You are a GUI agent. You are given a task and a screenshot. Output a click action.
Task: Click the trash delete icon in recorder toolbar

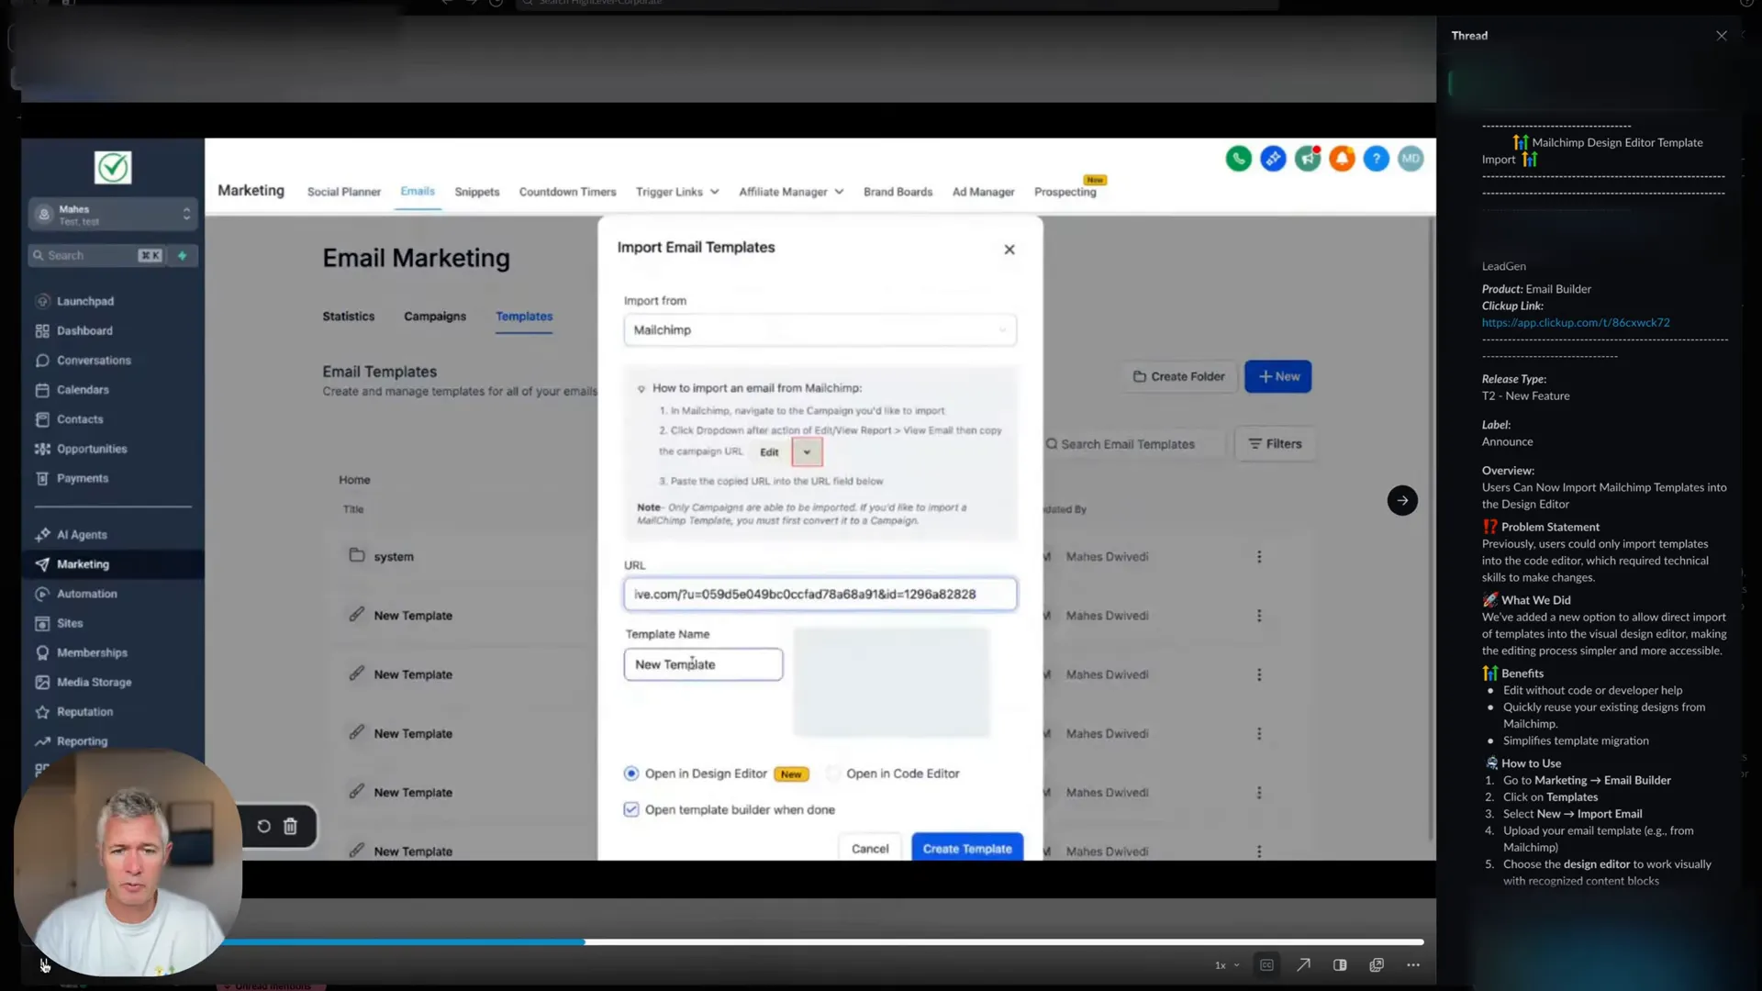(x=290, y=826)
